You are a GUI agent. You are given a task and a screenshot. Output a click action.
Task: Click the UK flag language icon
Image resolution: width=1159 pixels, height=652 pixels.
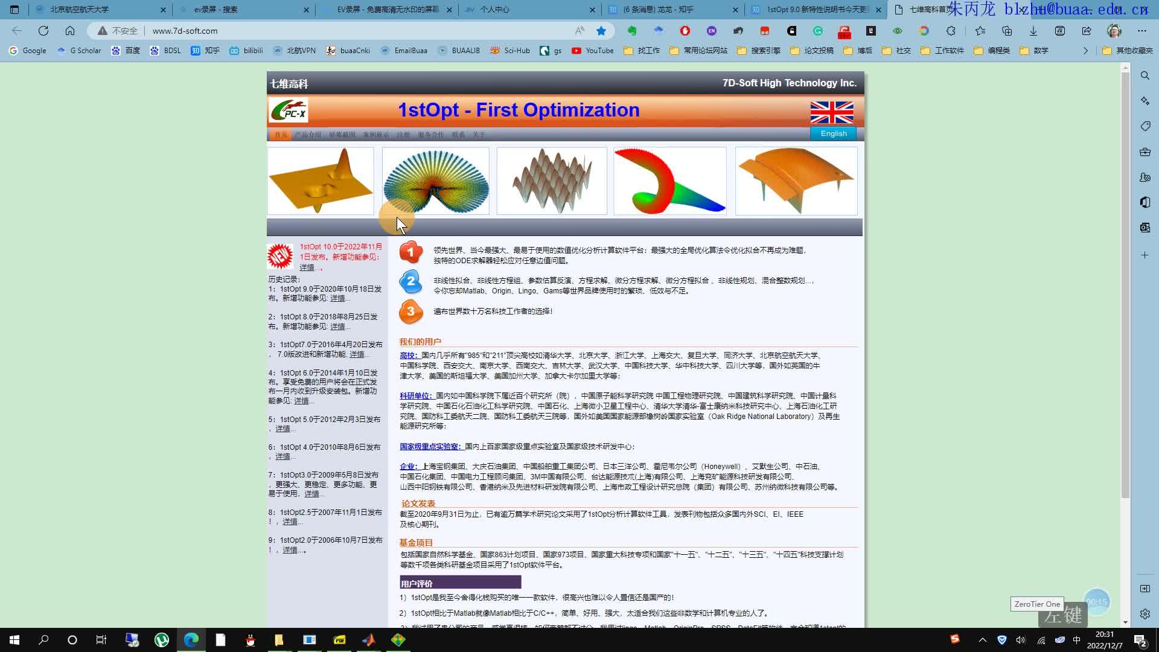832,112
